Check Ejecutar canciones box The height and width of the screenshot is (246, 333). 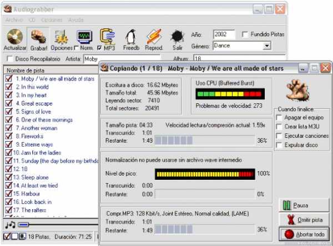[279, 135]
